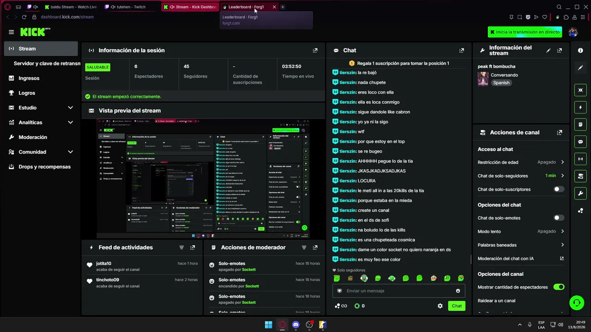Pop out the Información de la sesión panel
The image size is (591, 332).
click(315, 50)
